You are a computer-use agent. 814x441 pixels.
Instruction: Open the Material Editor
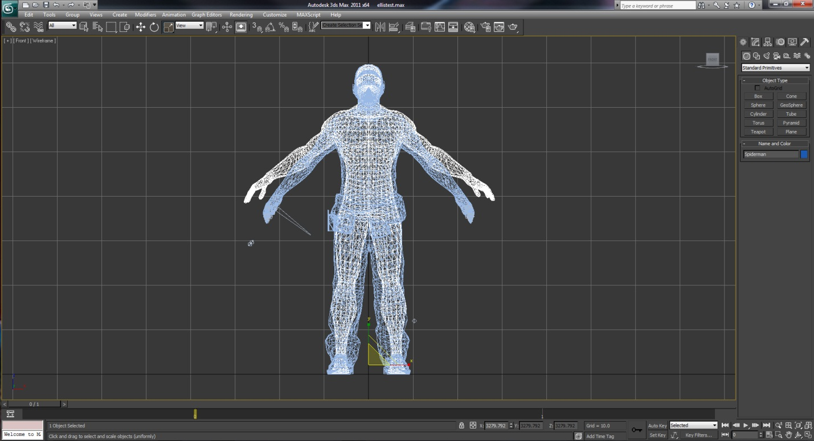pos(469,27)
